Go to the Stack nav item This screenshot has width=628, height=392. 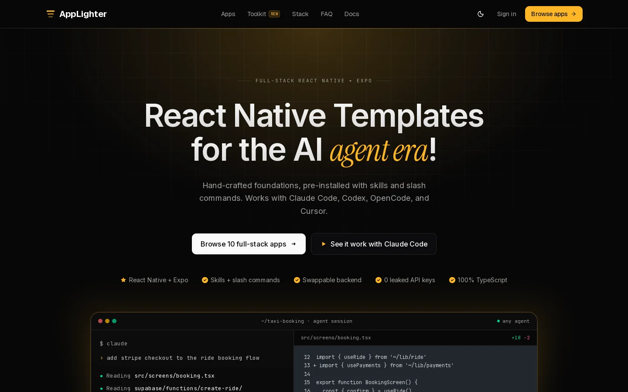[300, 14]
